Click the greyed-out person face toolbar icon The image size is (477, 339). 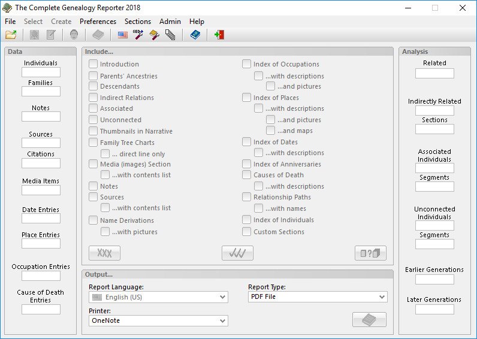pos(74,35)
